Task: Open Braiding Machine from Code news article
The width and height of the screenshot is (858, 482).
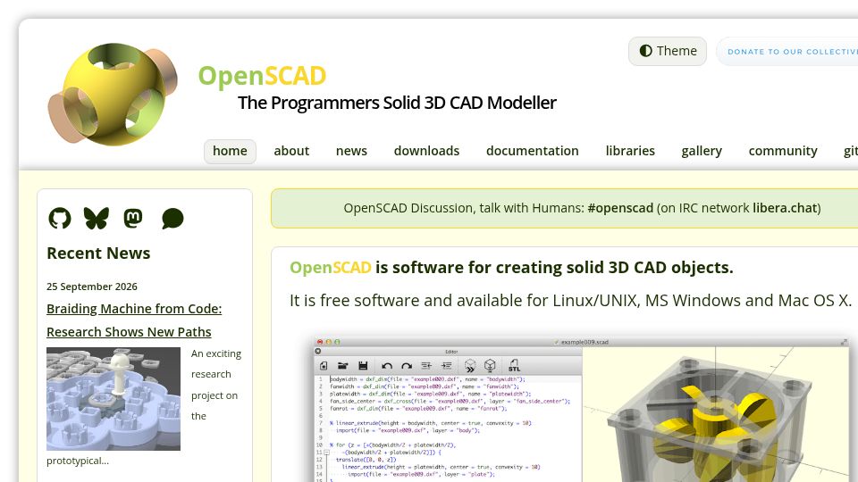Action: tap(134, 320)
